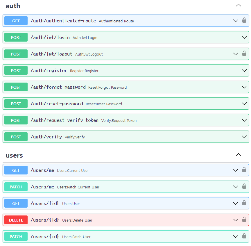Click the lock icon on PATCH /users/me

[244, 186]
